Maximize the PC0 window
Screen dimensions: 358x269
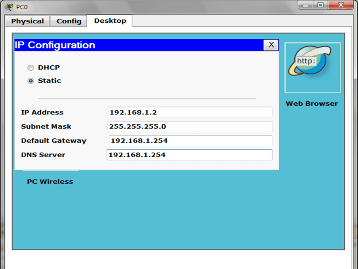click(x=320, y=5)
